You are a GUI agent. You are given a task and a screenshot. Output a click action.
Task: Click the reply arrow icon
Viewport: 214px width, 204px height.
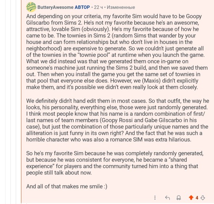pyautogui.click(x=168, y=198)
